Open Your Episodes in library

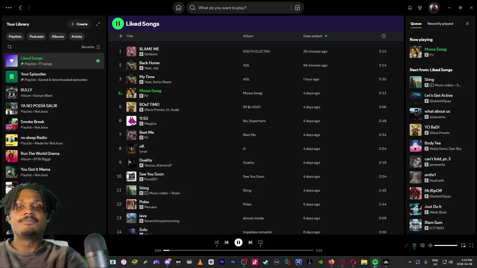(54, 77)
